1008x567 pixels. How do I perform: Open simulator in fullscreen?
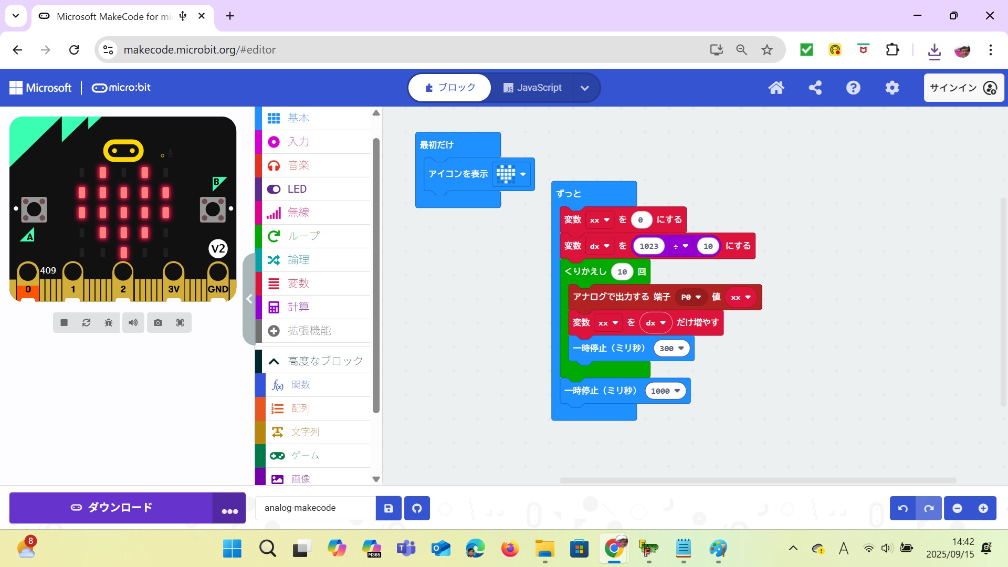tap(180, 323)
